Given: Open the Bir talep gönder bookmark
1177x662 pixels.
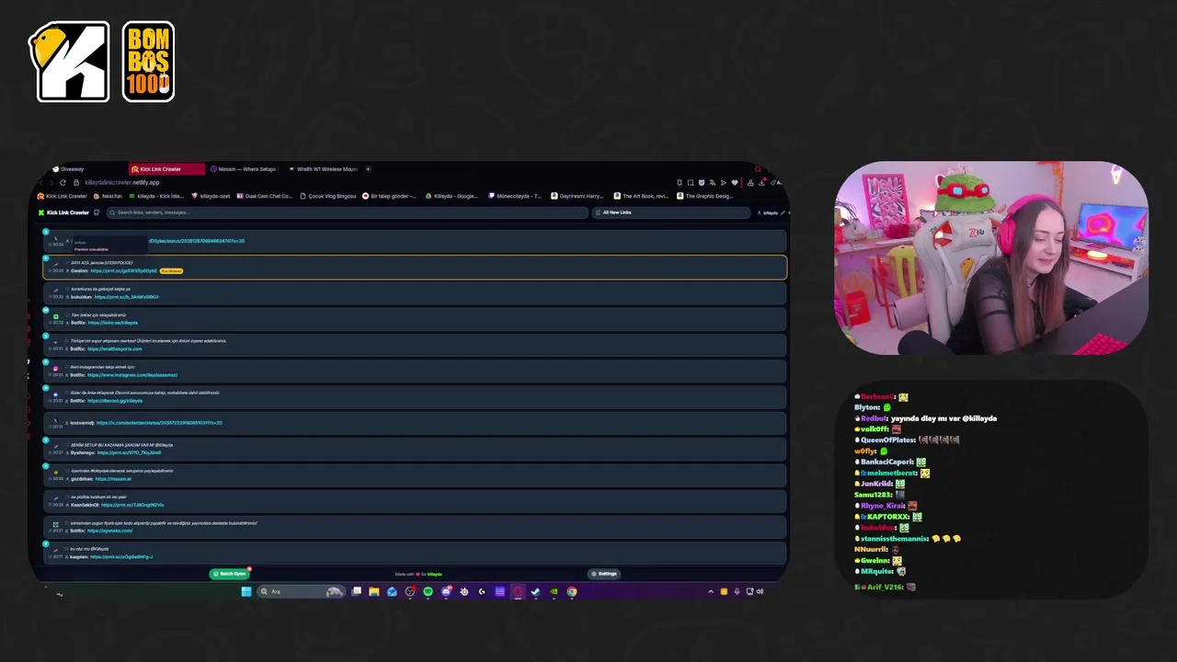Looking at the screenshot, I should click(390, 196).
